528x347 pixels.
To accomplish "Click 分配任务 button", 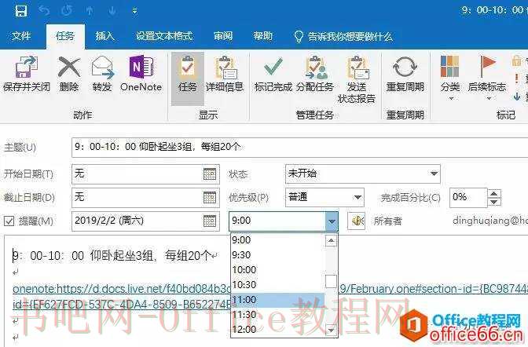I will 315,74.
